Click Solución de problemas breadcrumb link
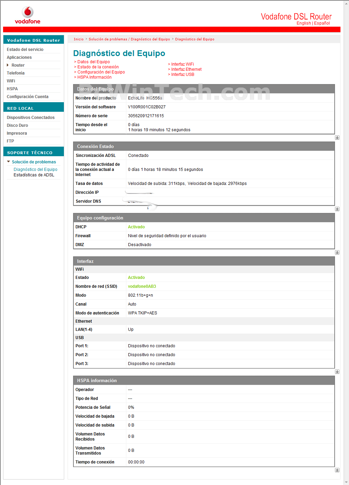 (x=129, y=39)
